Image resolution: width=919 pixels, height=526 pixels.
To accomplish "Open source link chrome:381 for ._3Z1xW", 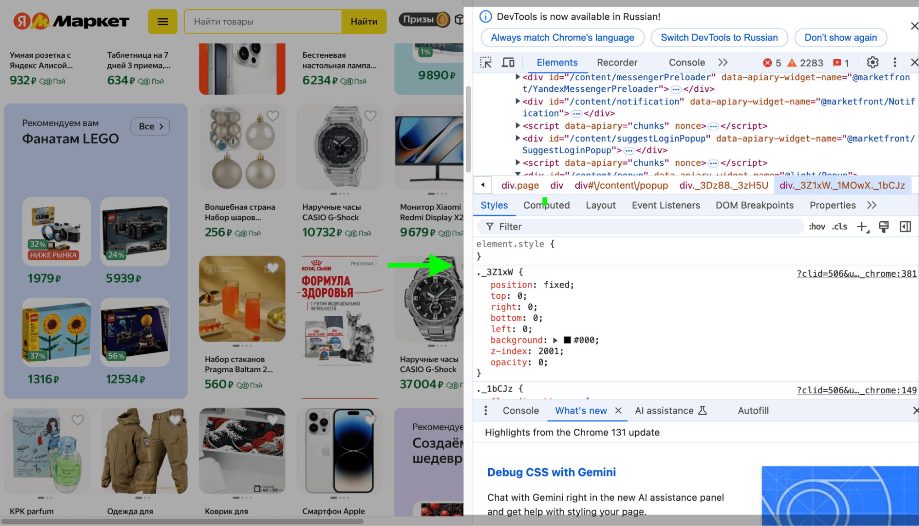I will point(856,274).
